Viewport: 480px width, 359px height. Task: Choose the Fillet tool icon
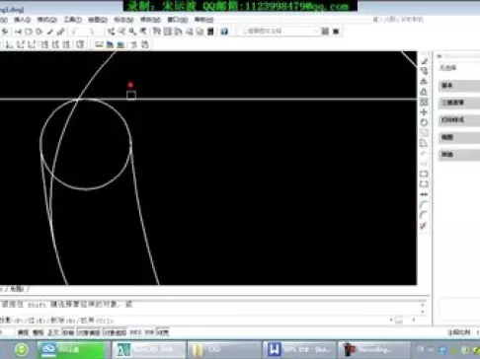tap(424, 215)
